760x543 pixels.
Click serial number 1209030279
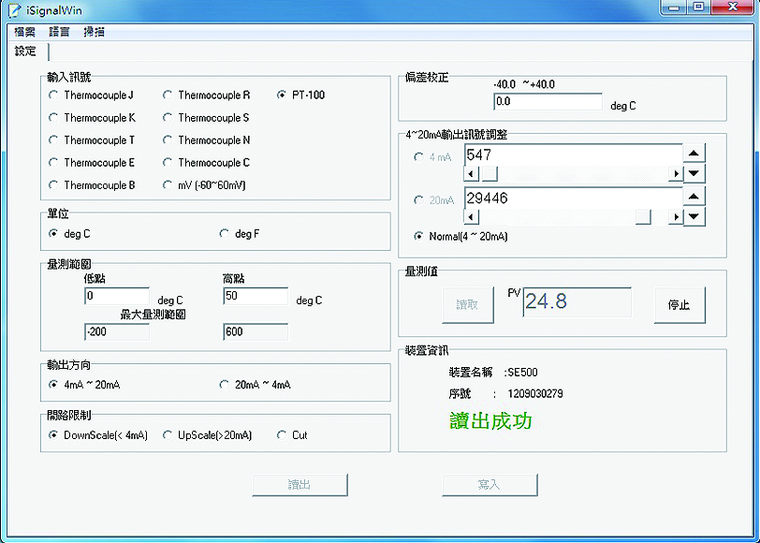(x=535, y=393)
